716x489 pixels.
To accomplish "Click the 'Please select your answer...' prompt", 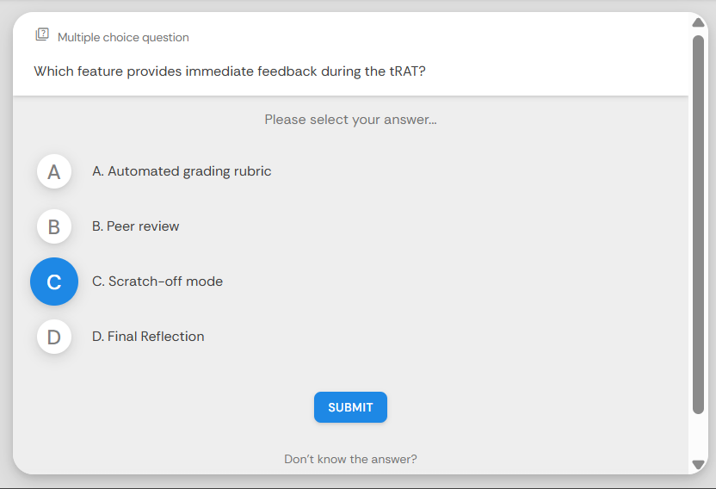I will tap(350, 120).
